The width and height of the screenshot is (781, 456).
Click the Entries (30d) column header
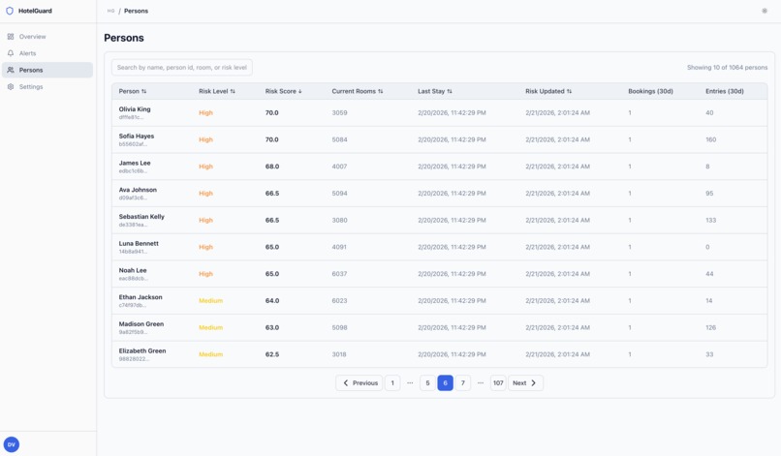(725, 91)
